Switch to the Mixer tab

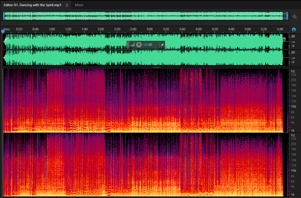tap(79, 5)
